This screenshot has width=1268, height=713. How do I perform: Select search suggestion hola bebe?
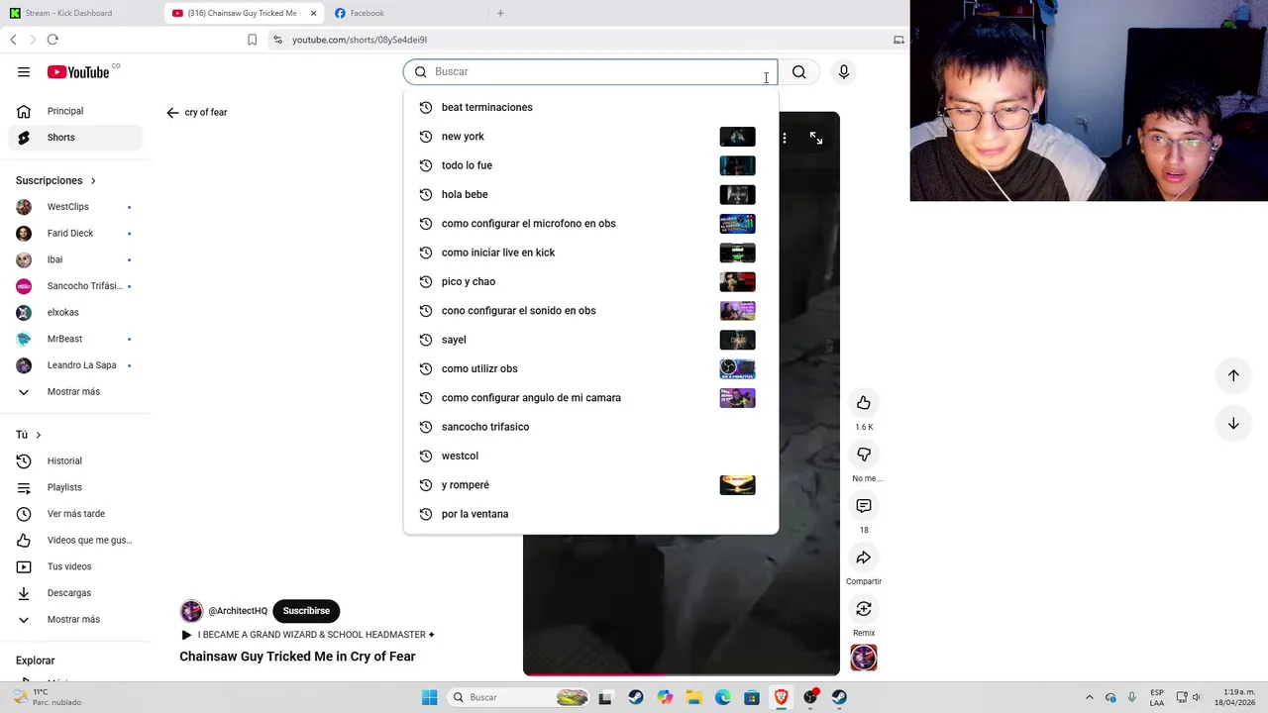coord(590,194)
